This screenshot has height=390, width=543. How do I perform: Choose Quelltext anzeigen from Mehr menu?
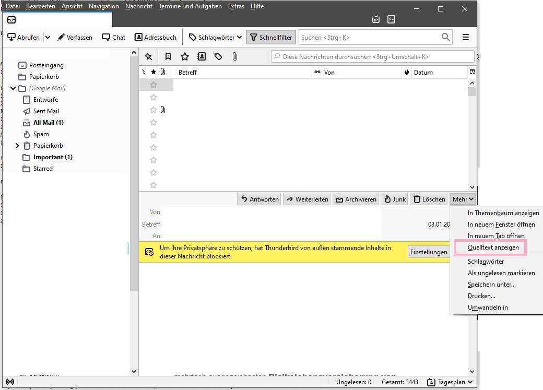493,247
